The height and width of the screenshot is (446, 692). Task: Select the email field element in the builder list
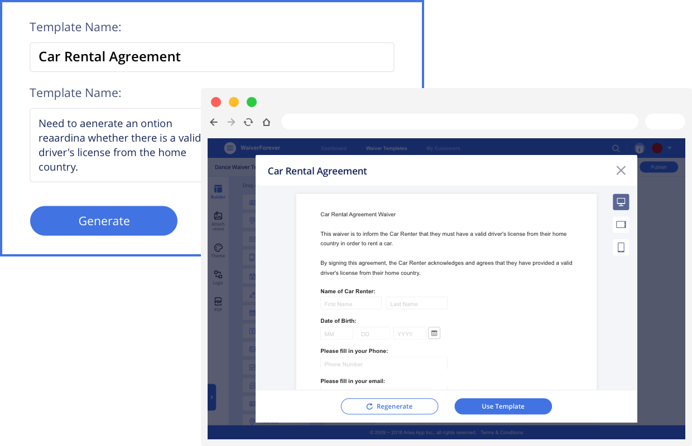(251, 239)
